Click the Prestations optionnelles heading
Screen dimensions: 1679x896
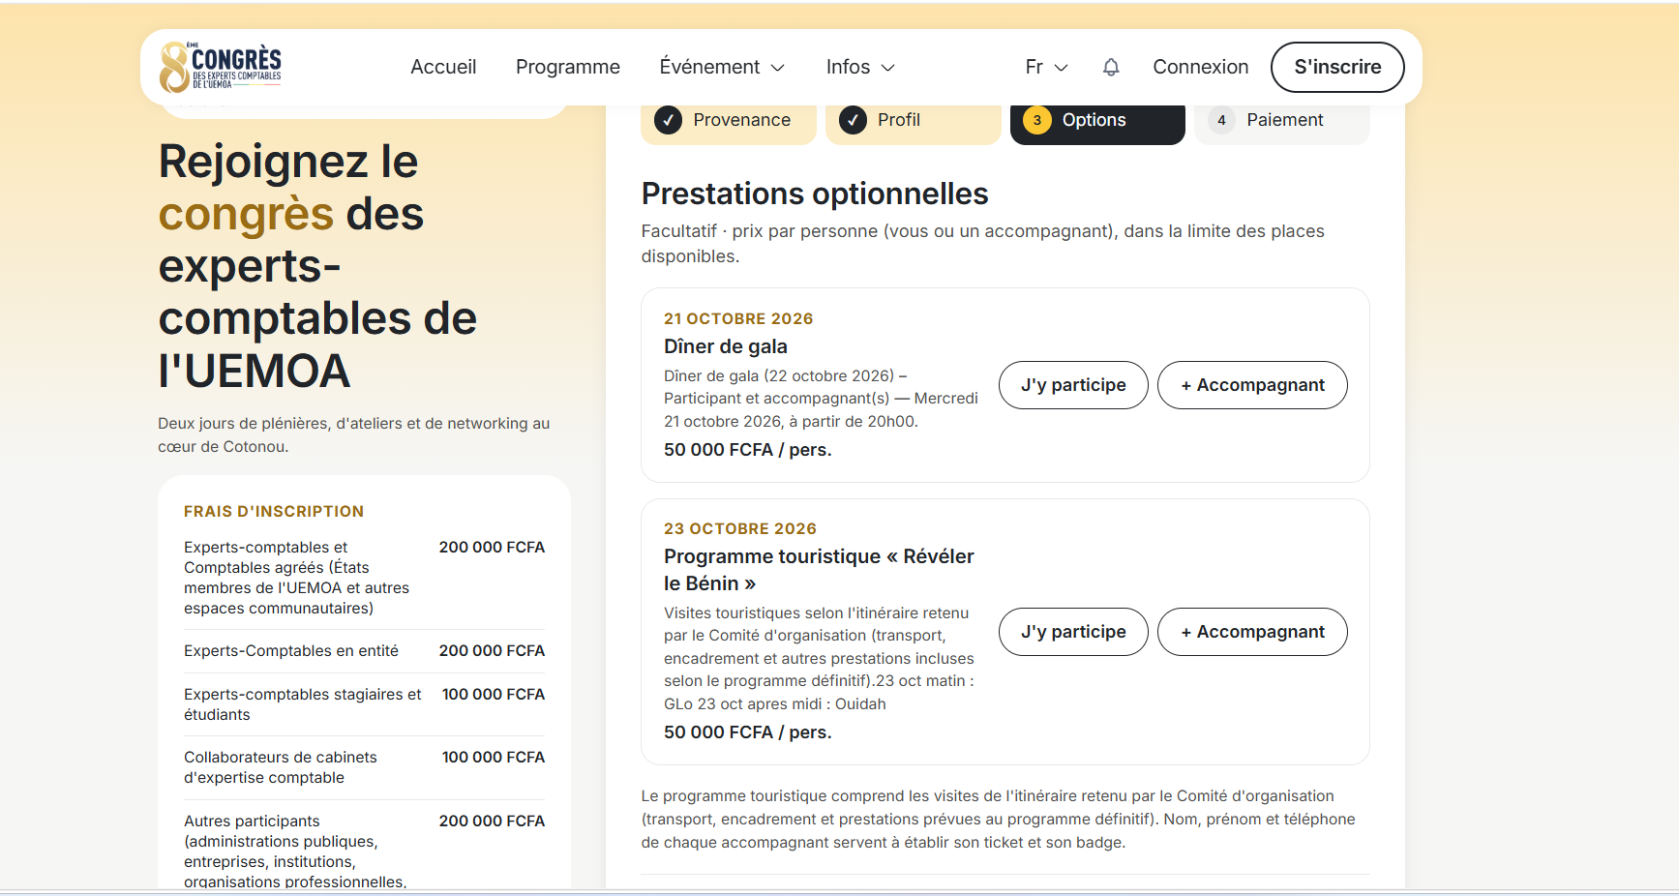[x=815, y=194]
